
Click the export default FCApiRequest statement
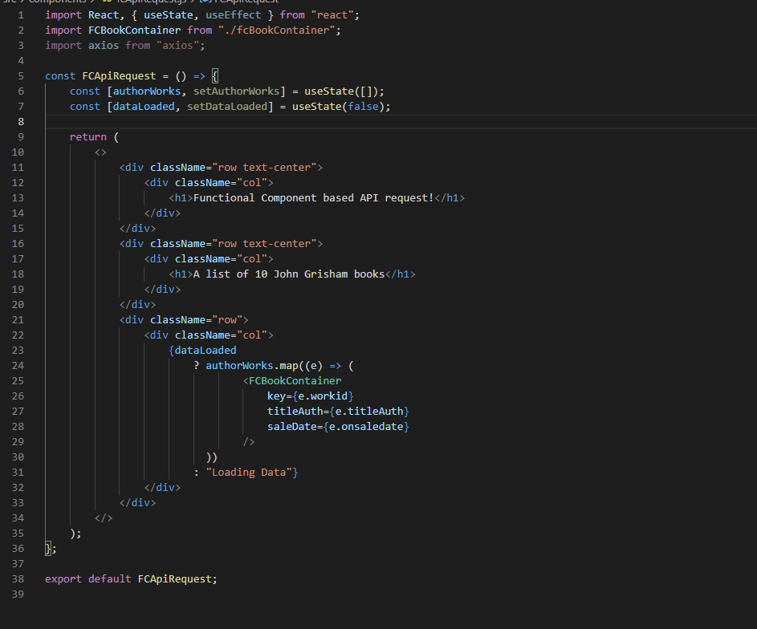tap(132, 578)
